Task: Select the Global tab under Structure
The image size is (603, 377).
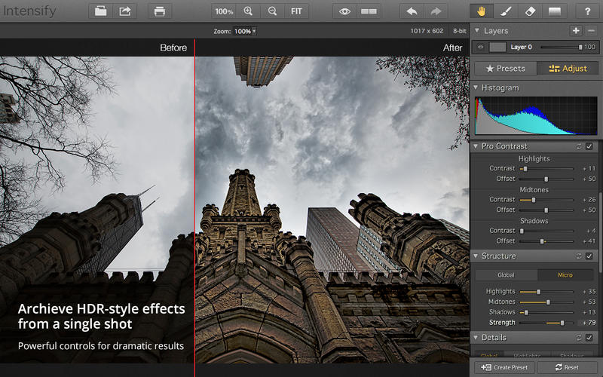Action: click(x=506, y=275)
